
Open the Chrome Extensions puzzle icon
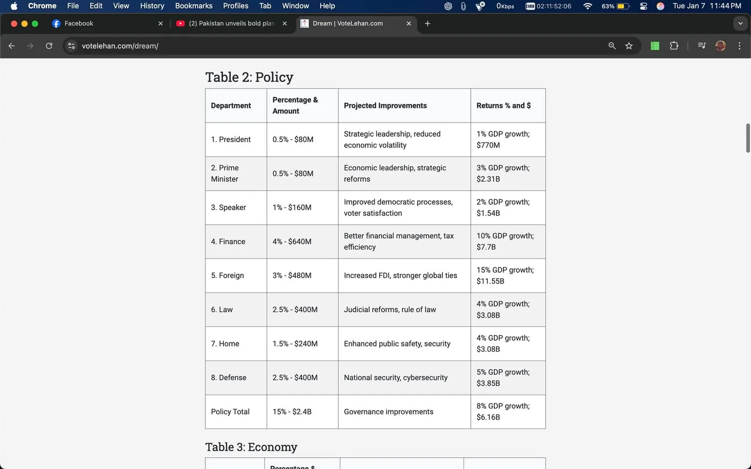point(674,45)
